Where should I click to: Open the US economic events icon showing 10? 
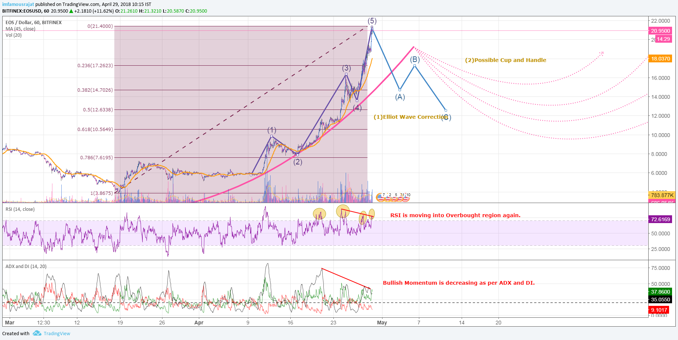click(x=405, y=198)
